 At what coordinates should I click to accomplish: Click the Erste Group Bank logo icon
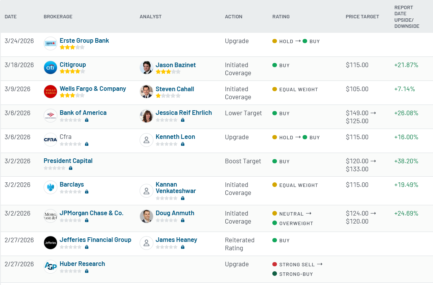(50, 43)
